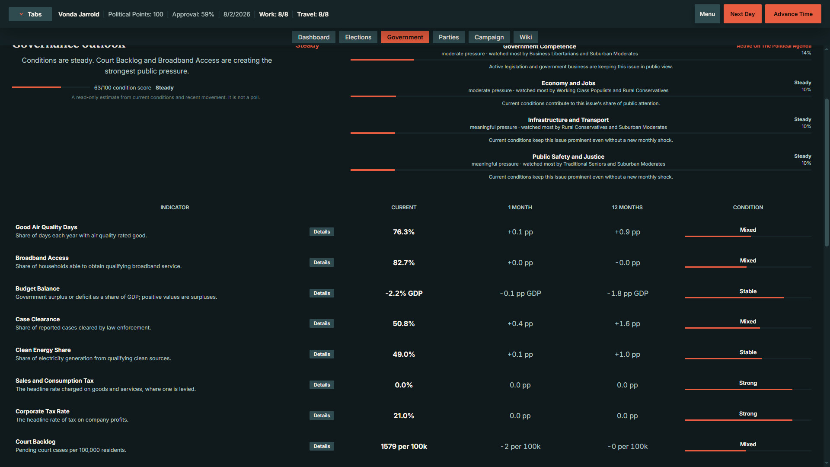
Task: Show Details for Broadband Access
Action: coord(322,262)
